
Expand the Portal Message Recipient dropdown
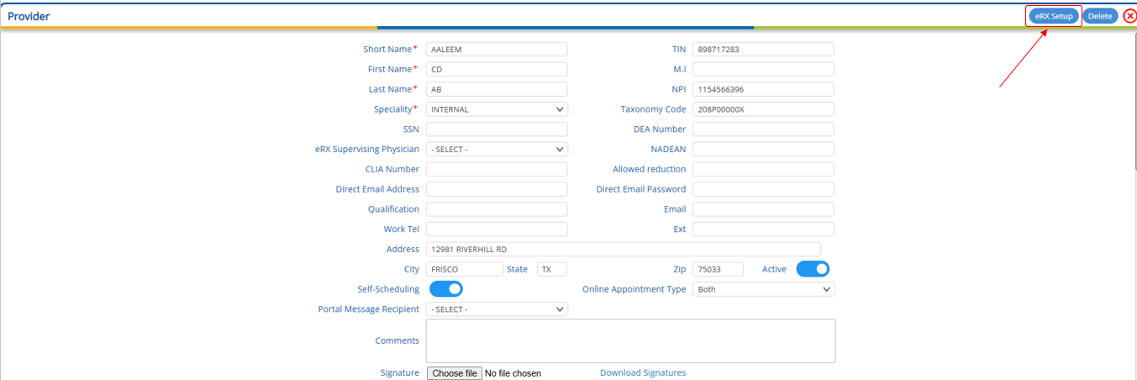click(x=497, y=309)
